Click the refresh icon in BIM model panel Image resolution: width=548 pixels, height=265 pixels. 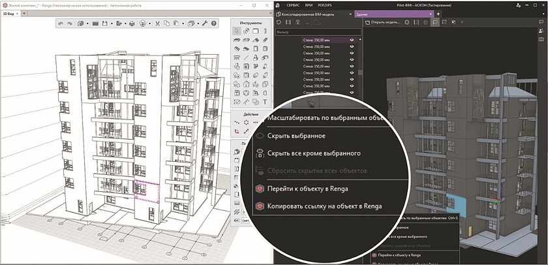279,22
